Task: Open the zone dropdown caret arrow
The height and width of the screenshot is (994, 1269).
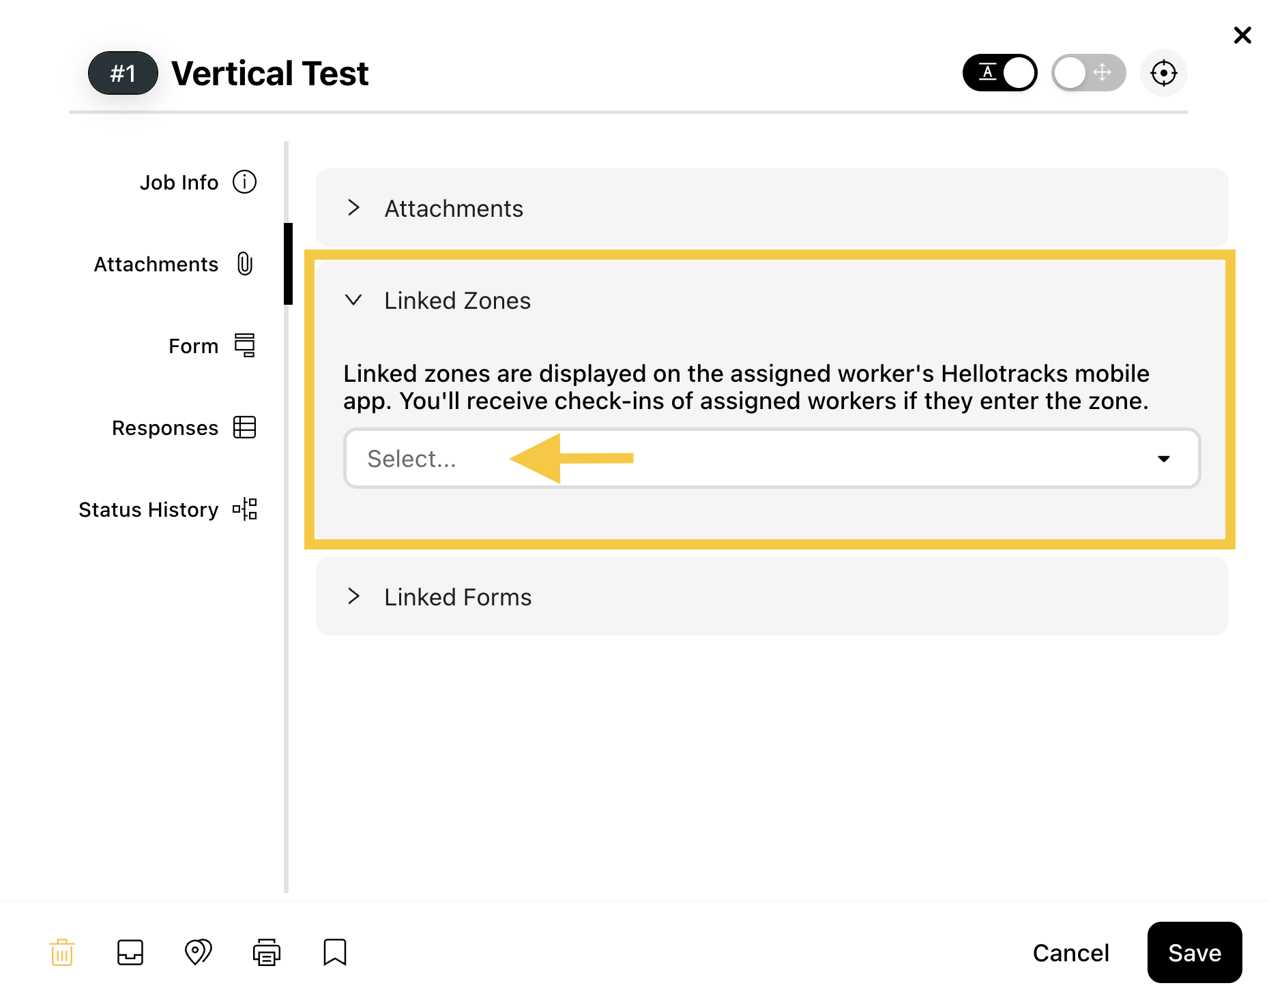Action: pos(1164,459)
